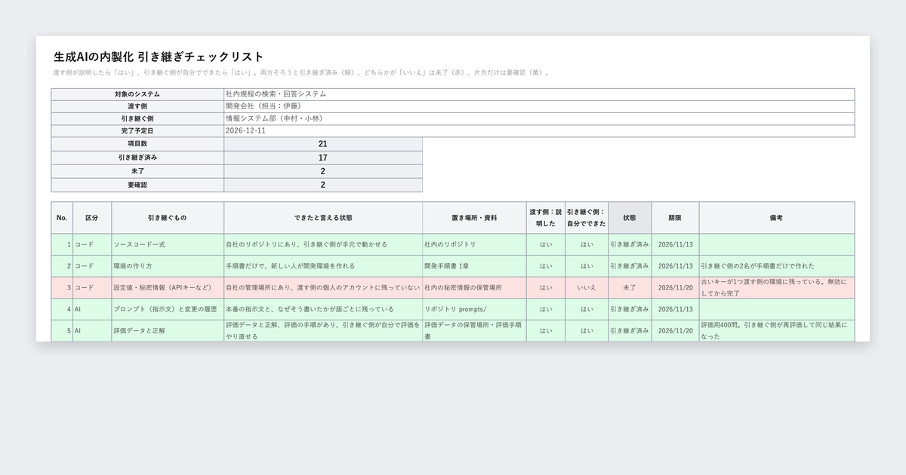Click the 未了 count cell in summary
Viewport: 906px width, 475px height.
pyautogui.click(x=323, y=171)
